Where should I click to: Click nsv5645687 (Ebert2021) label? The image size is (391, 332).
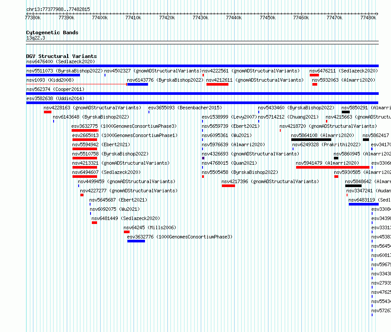click(x=119, y=200)
